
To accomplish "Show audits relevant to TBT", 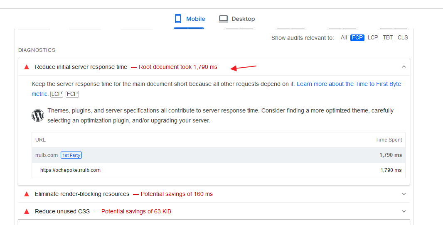I will (x=388, y=38).
